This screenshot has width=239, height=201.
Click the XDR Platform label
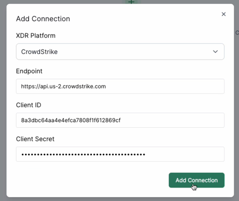[x=36, y=36]
